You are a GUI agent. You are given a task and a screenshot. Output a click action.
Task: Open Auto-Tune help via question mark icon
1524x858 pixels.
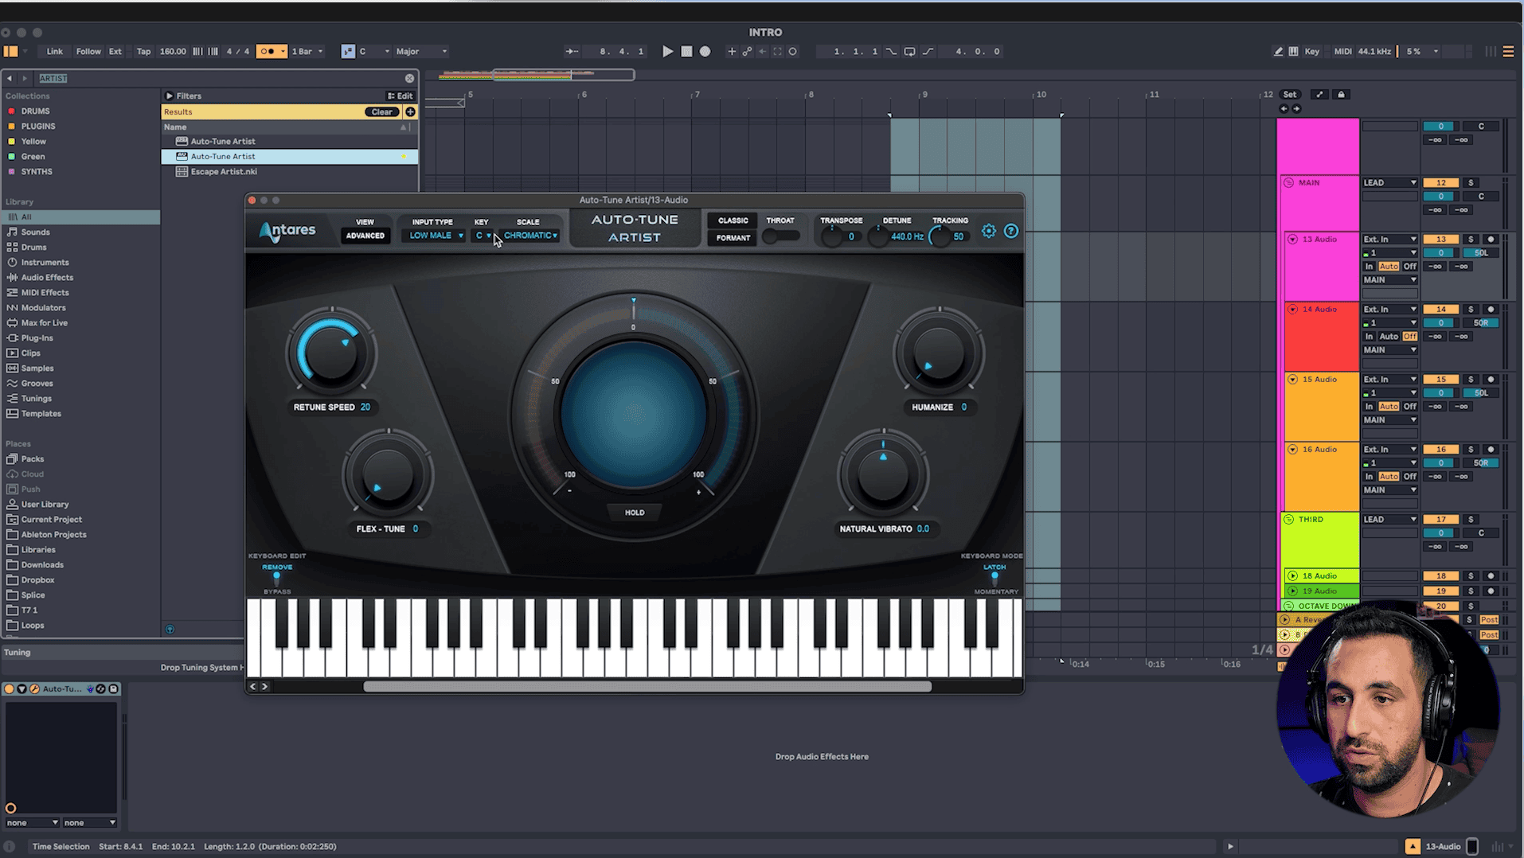[x=1012, y=231]
